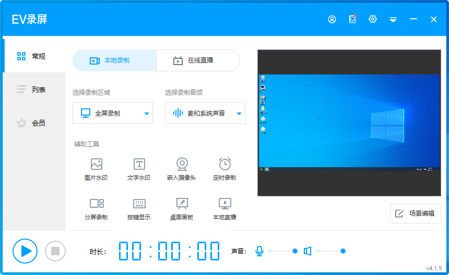Select the 文字水印 text watermark tool

(139, 169)
